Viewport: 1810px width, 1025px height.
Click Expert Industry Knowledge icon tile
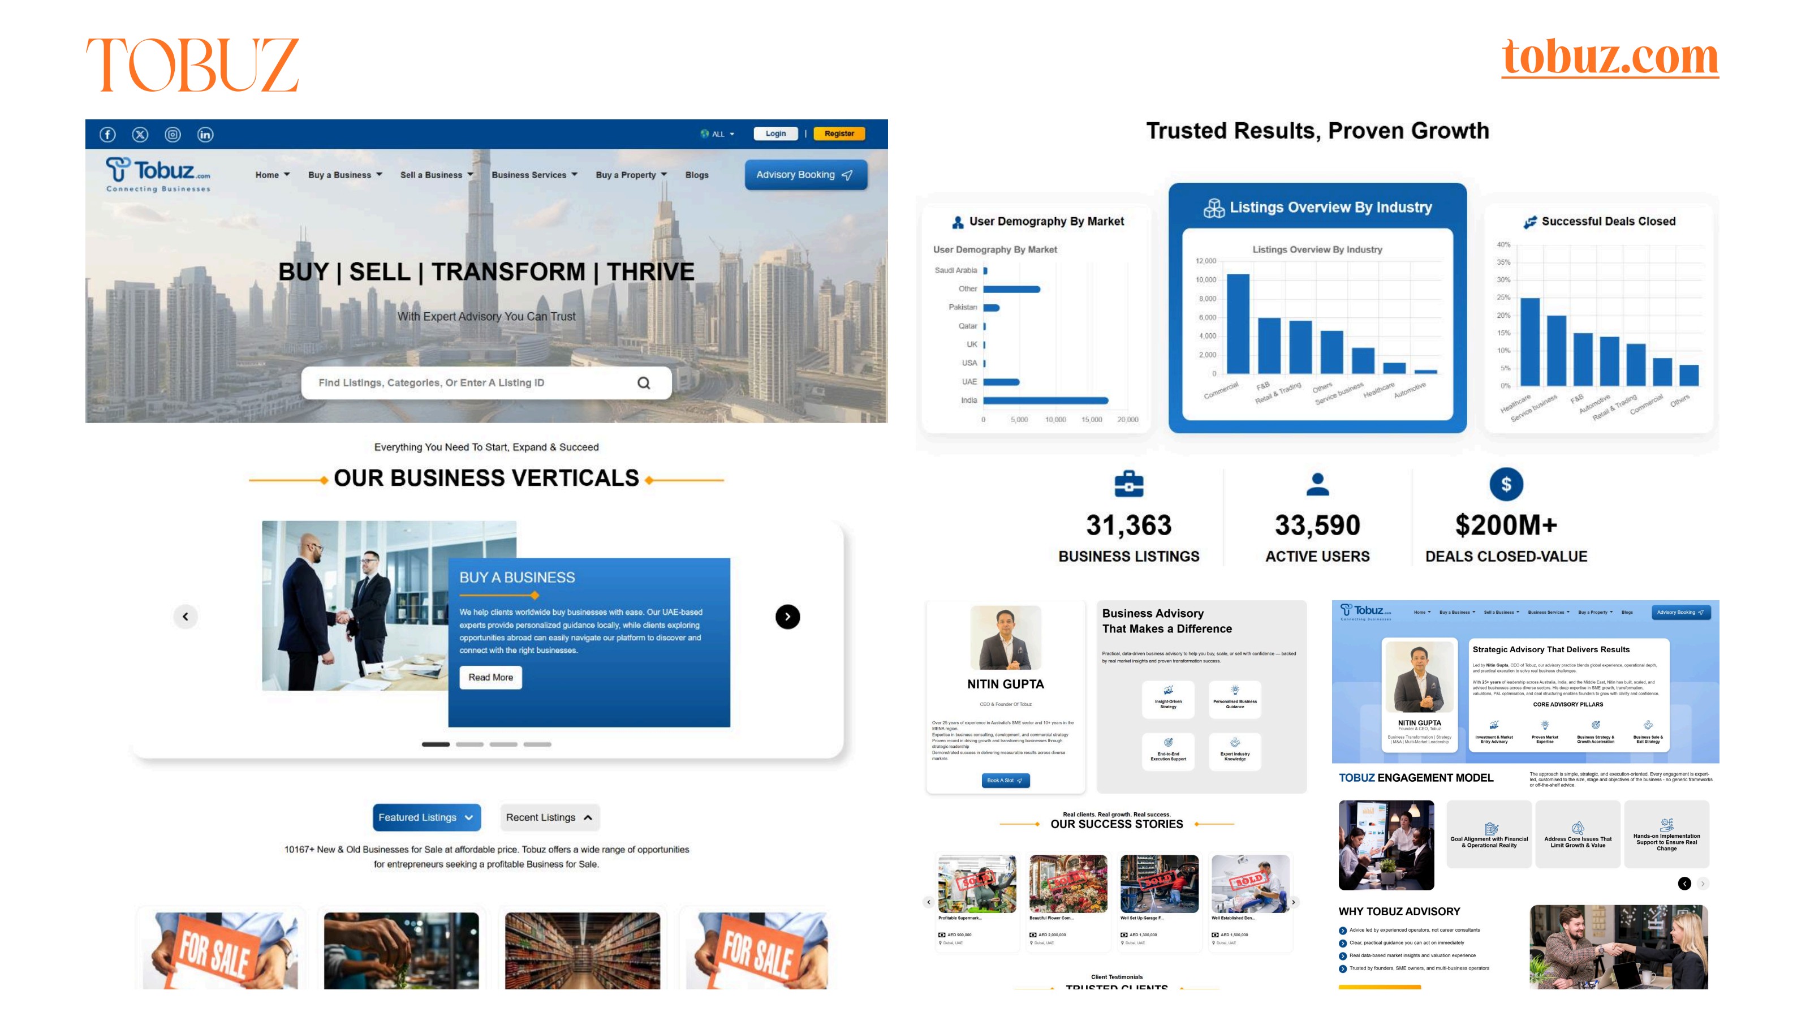pyautogui.click(x=1235, y=751)
